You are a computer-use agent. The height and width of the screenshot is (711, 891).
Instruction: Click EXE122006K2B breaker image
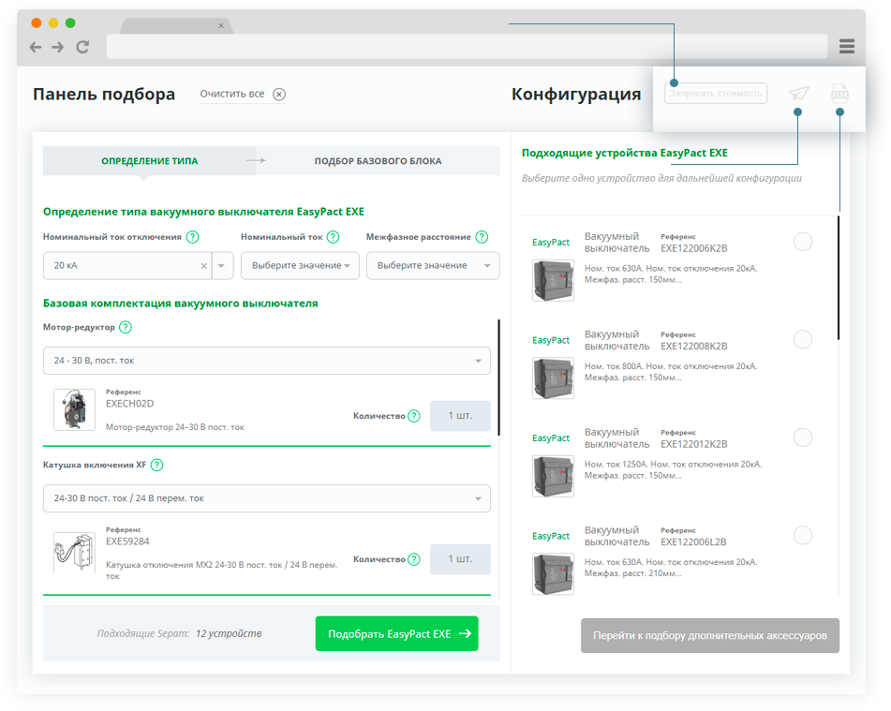[x=553, y=280]
